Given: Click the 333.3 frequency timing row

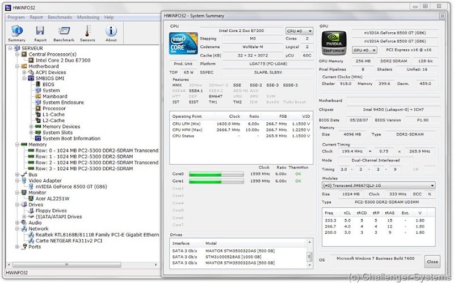Looking at the screenshot, I should point(378,220).
